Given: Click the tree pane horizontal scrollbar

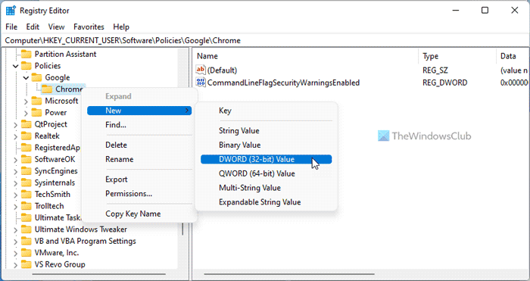Looking at the screenshot, I should pos(98,273).
